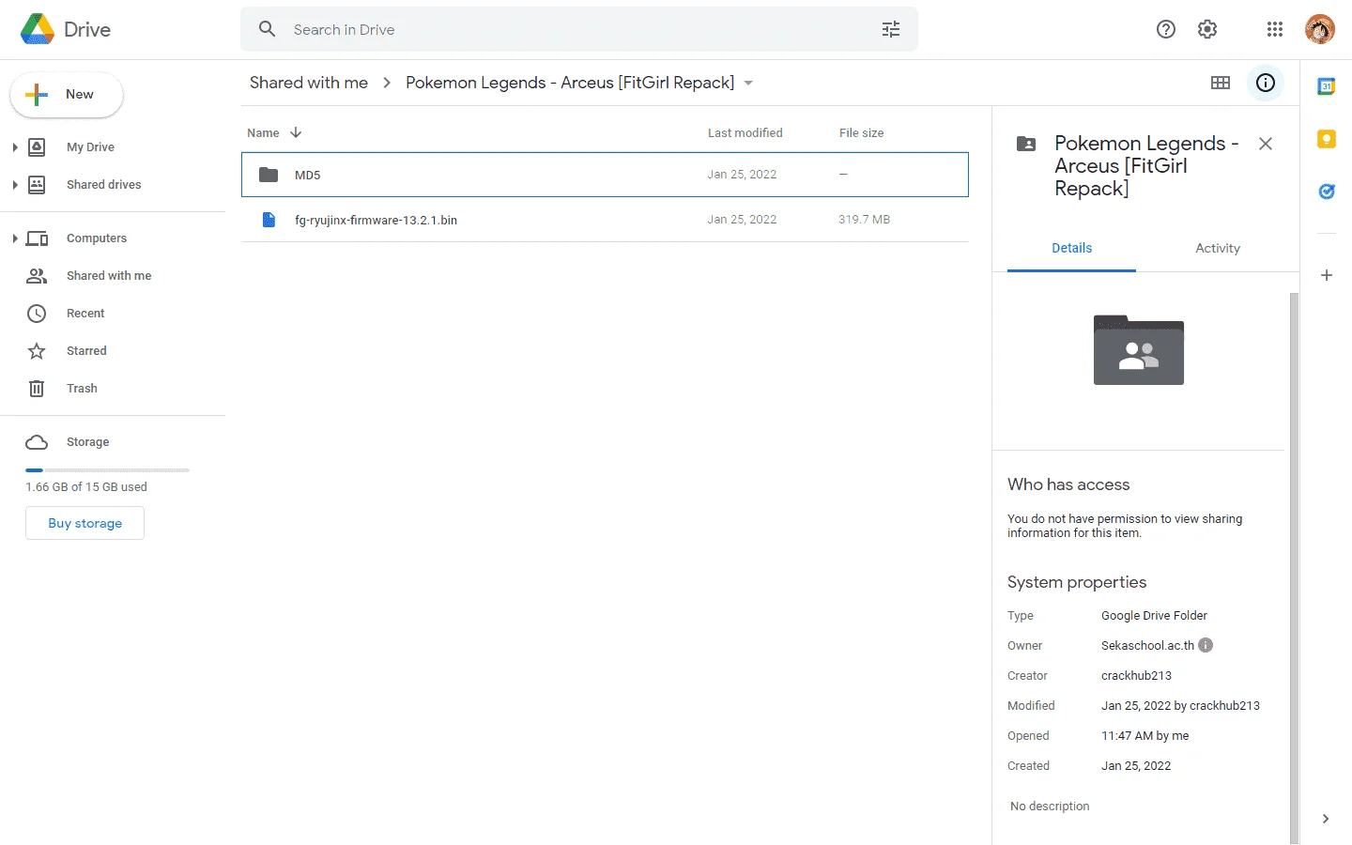
Task: Open the Google apps grid
Action: pyautogui.click(x=1275, y=29)
